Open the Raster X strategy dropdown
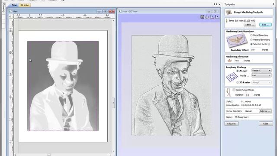The image size is (277, 156). point(261,71)
